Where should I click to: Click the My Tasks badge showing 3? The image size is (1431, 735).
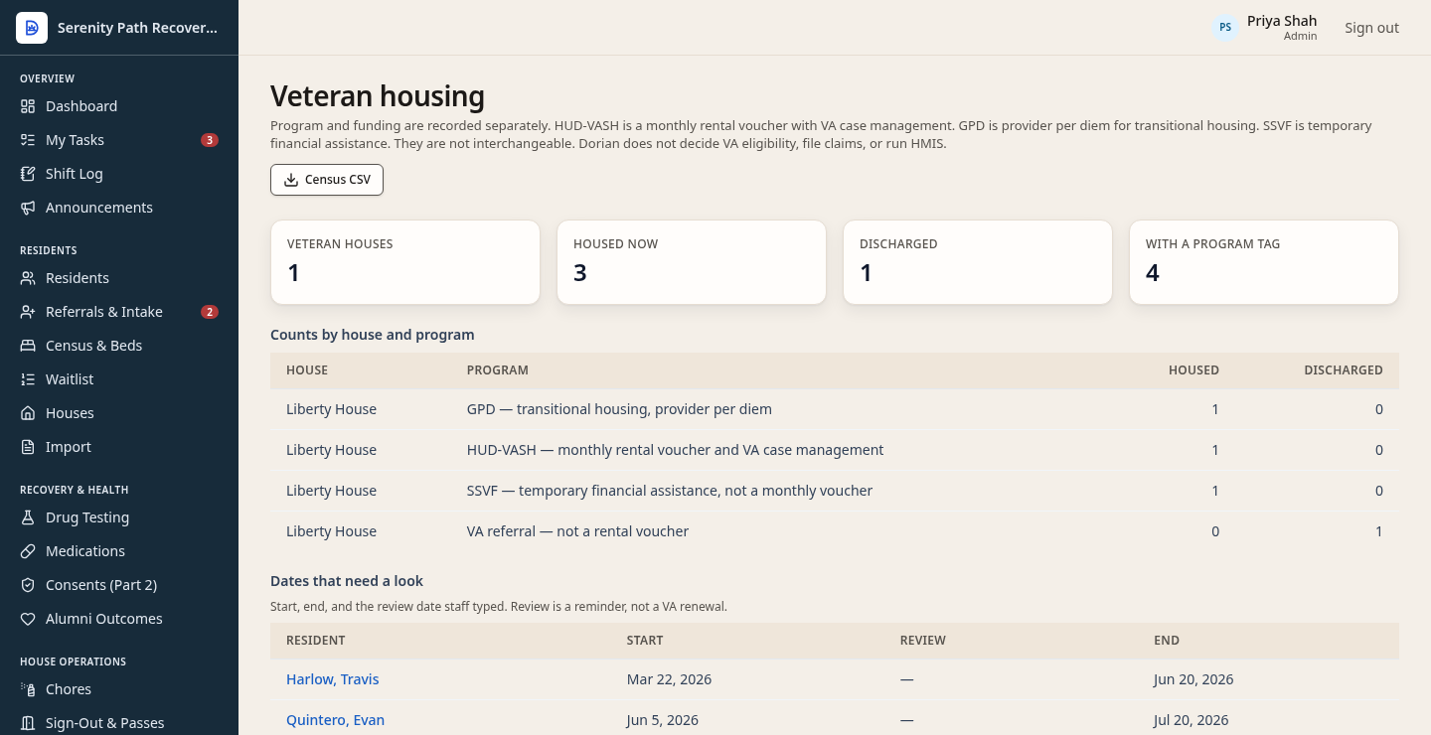click(210, 140)
